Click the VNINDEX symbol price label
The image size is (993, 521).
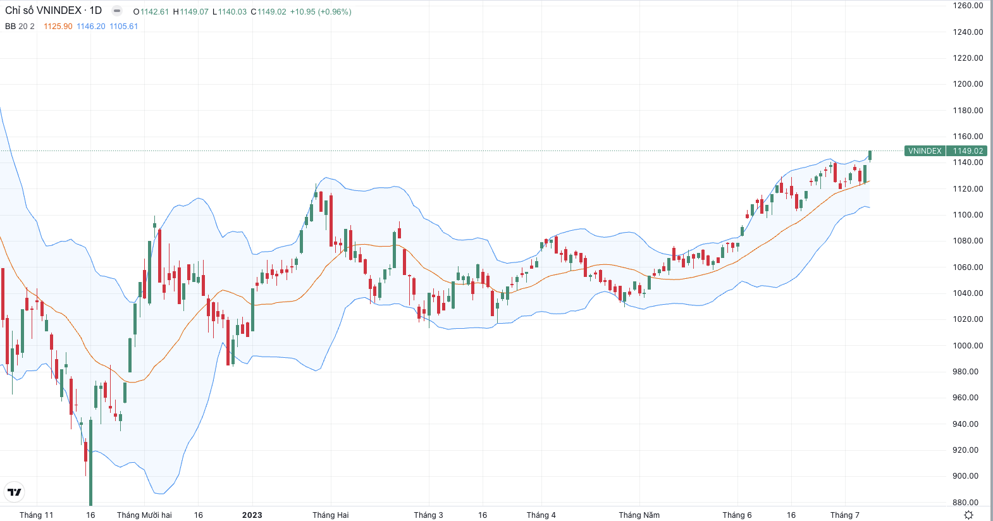(925, 151)
